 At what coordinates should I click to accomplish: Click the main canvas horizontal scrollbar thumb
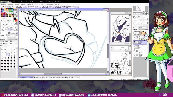53,74
